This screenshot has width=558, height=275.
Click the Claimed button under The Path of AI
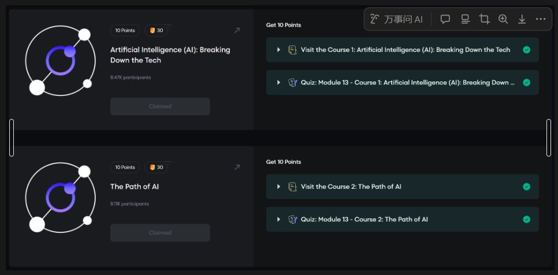point(160,233)
